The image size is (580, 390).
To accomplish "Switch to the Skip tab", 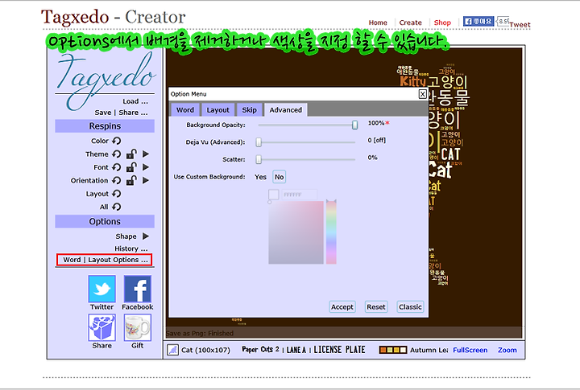I will pos(249,110).
